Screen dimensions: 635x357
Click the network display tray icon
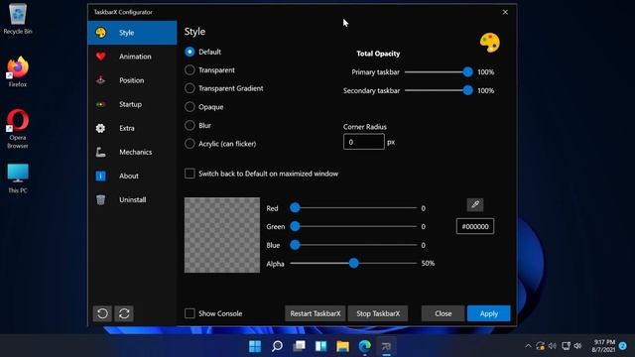[566, 346]
